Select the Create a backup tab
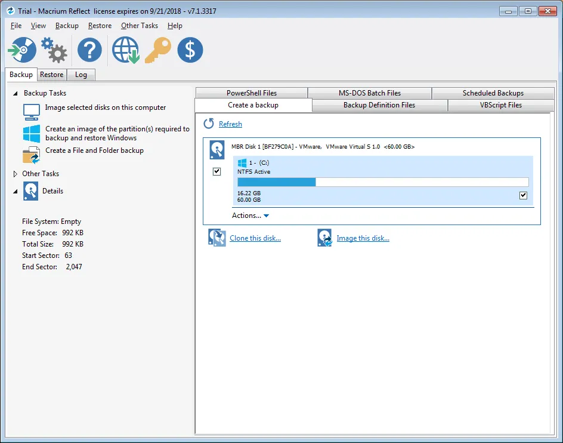 [x=253, y=105]
